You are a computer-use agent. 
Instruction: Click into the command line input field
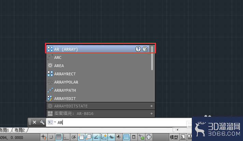119,122
